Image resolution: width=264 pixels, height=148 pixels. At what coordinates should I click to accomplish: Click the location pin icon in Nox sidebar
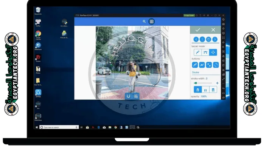(x=224, y=29)
